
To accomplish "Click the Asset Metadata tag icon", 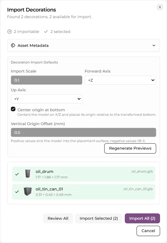I will [x=13, y=45].
